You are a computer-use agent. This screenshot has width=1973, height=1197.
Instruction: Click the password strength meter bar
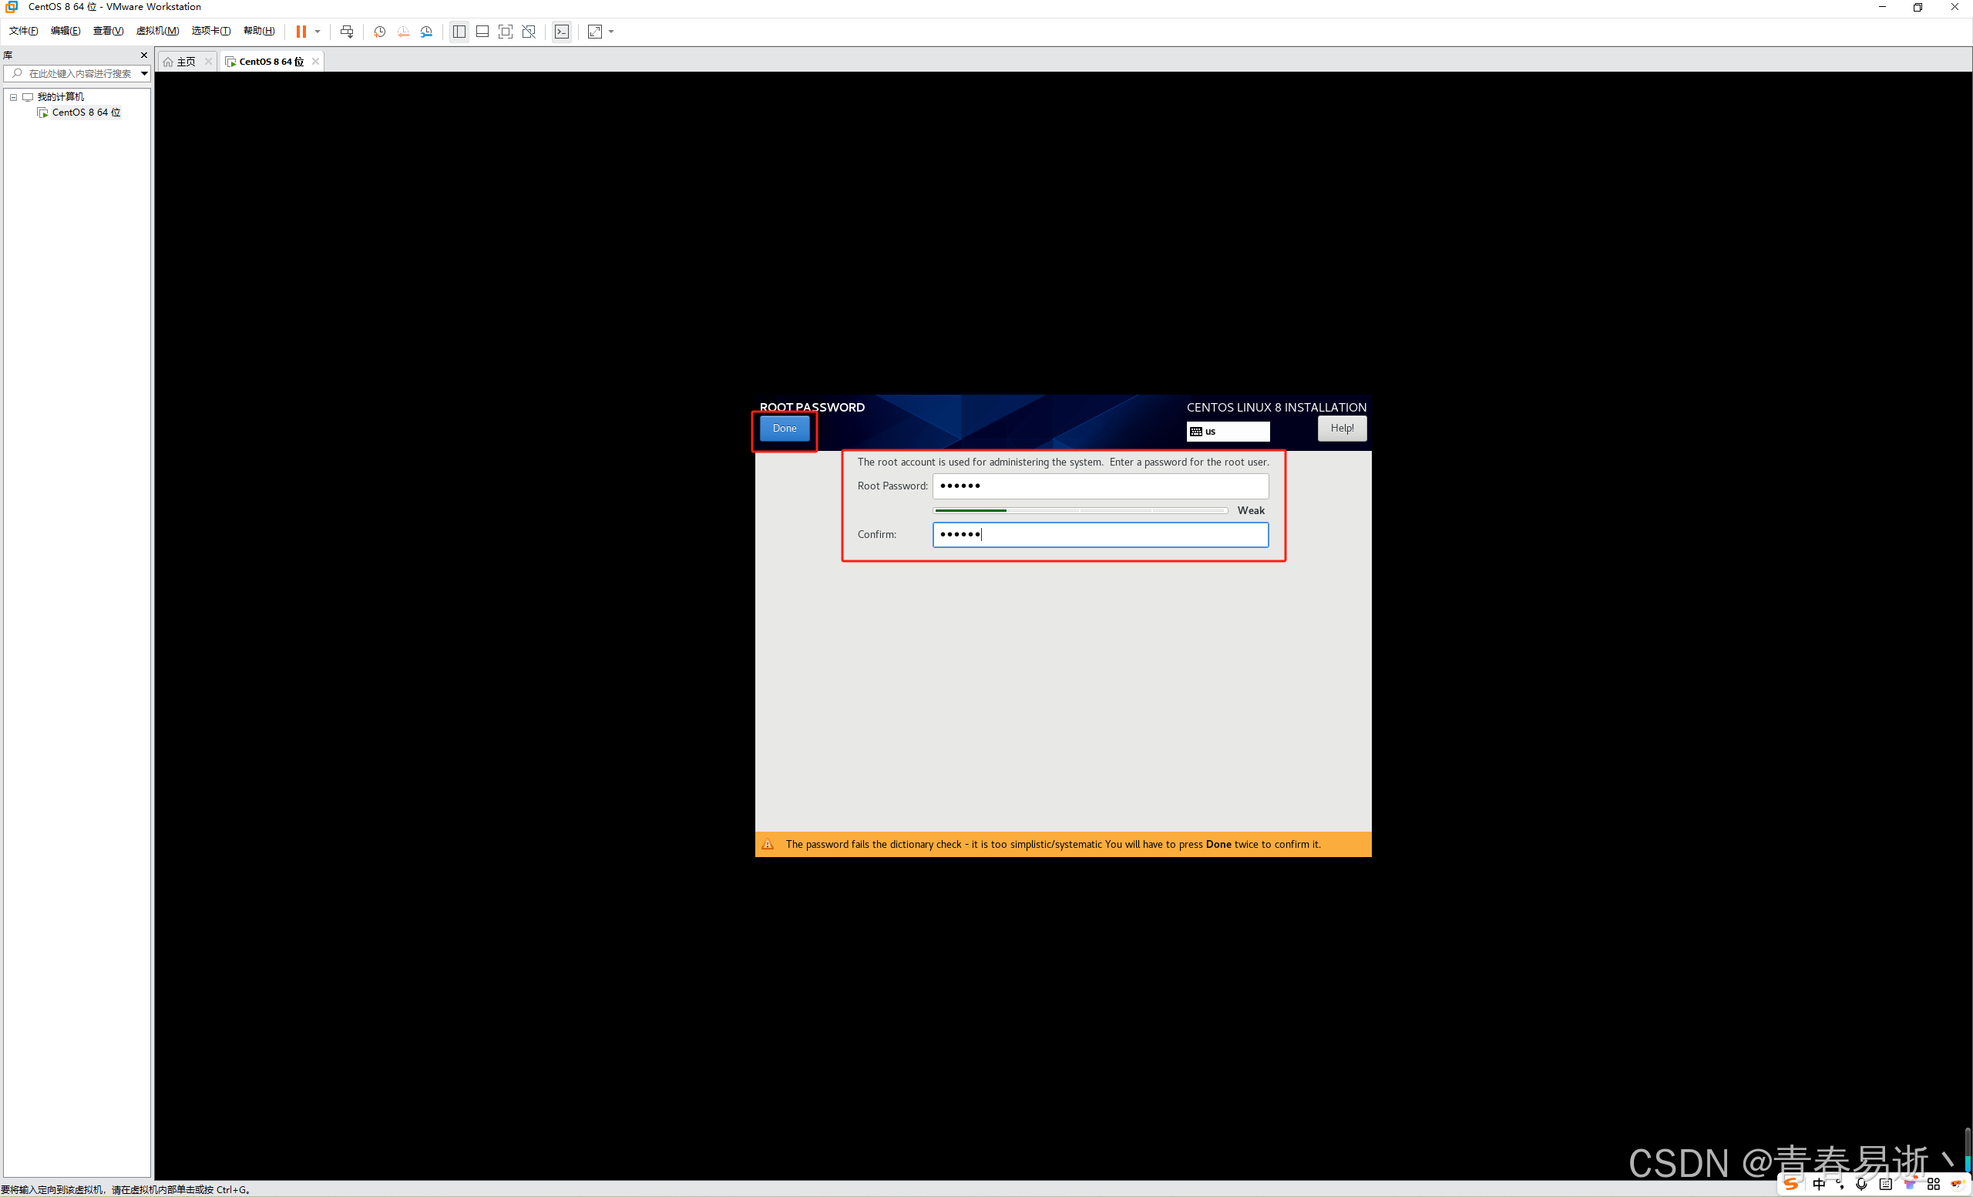coord(1081,510)
